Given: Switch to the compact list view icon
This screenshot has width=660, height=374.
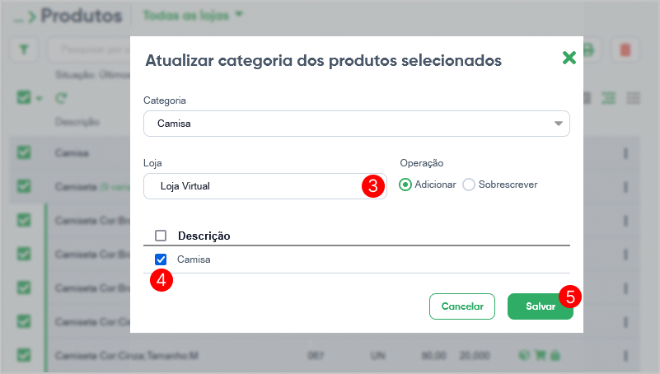Looking at the screenshot, I should click(634, 98).
